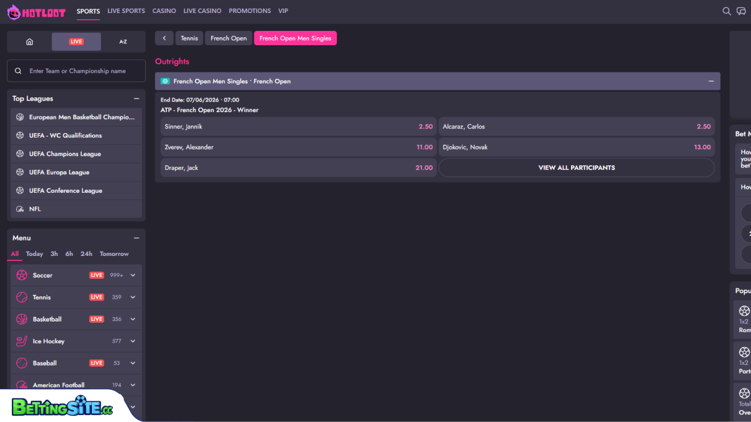Switch to the A-Z listing toggle

tap(123, 42)
